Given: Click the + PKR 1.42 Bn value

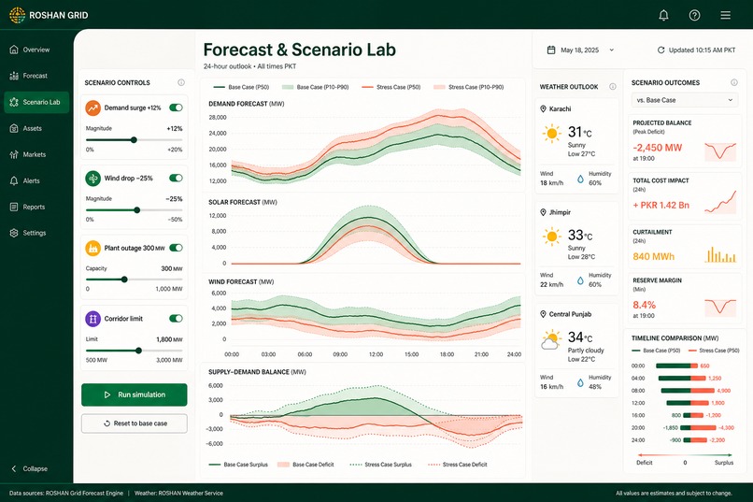Looking at the screenshot, I should (x=661, y=205).
